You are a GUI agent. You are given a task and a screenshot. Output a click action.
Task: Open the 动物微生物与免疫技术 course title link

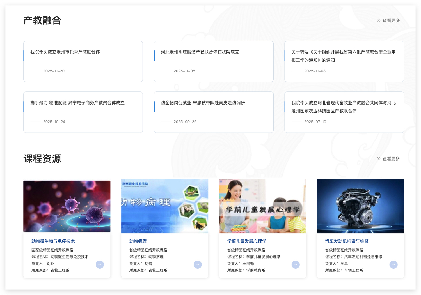pos(53,241)
